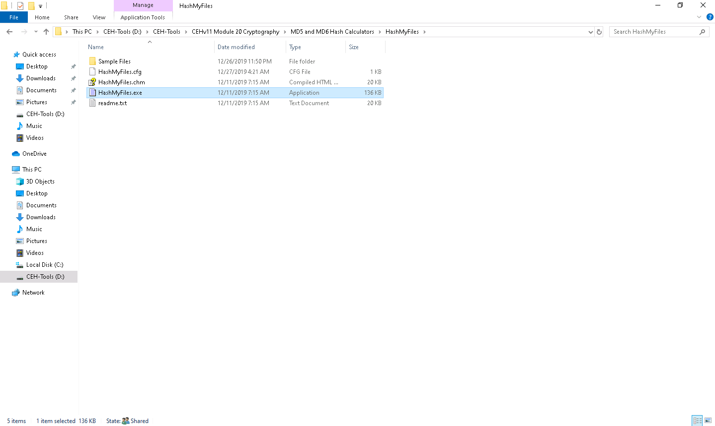Open recent locations dropdown arrow
This screenshot has height=426, width=715.
(x=36, y=32)
